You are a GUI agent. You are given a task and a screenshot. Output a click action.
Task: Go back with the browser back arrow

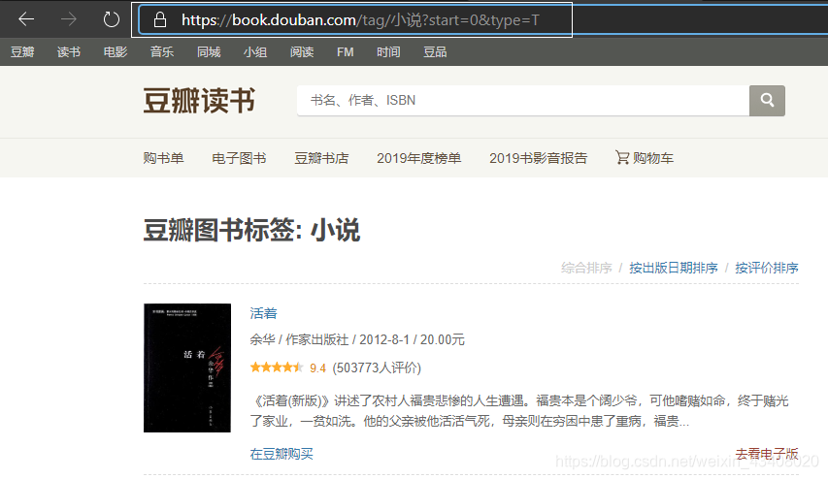pyautogui.click(x=26, y=20)
